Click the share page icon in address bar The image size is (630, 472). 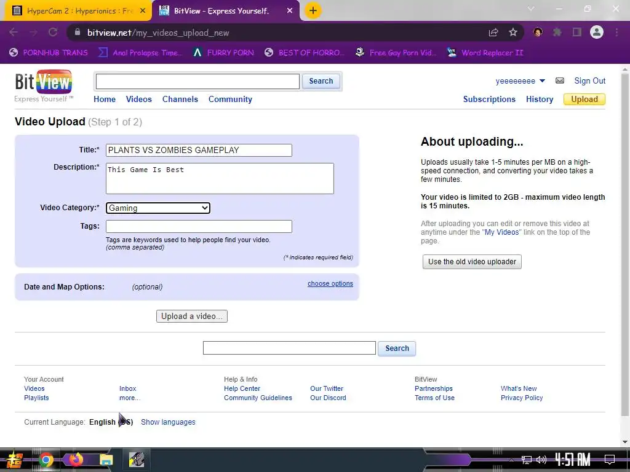coord(493,33)
